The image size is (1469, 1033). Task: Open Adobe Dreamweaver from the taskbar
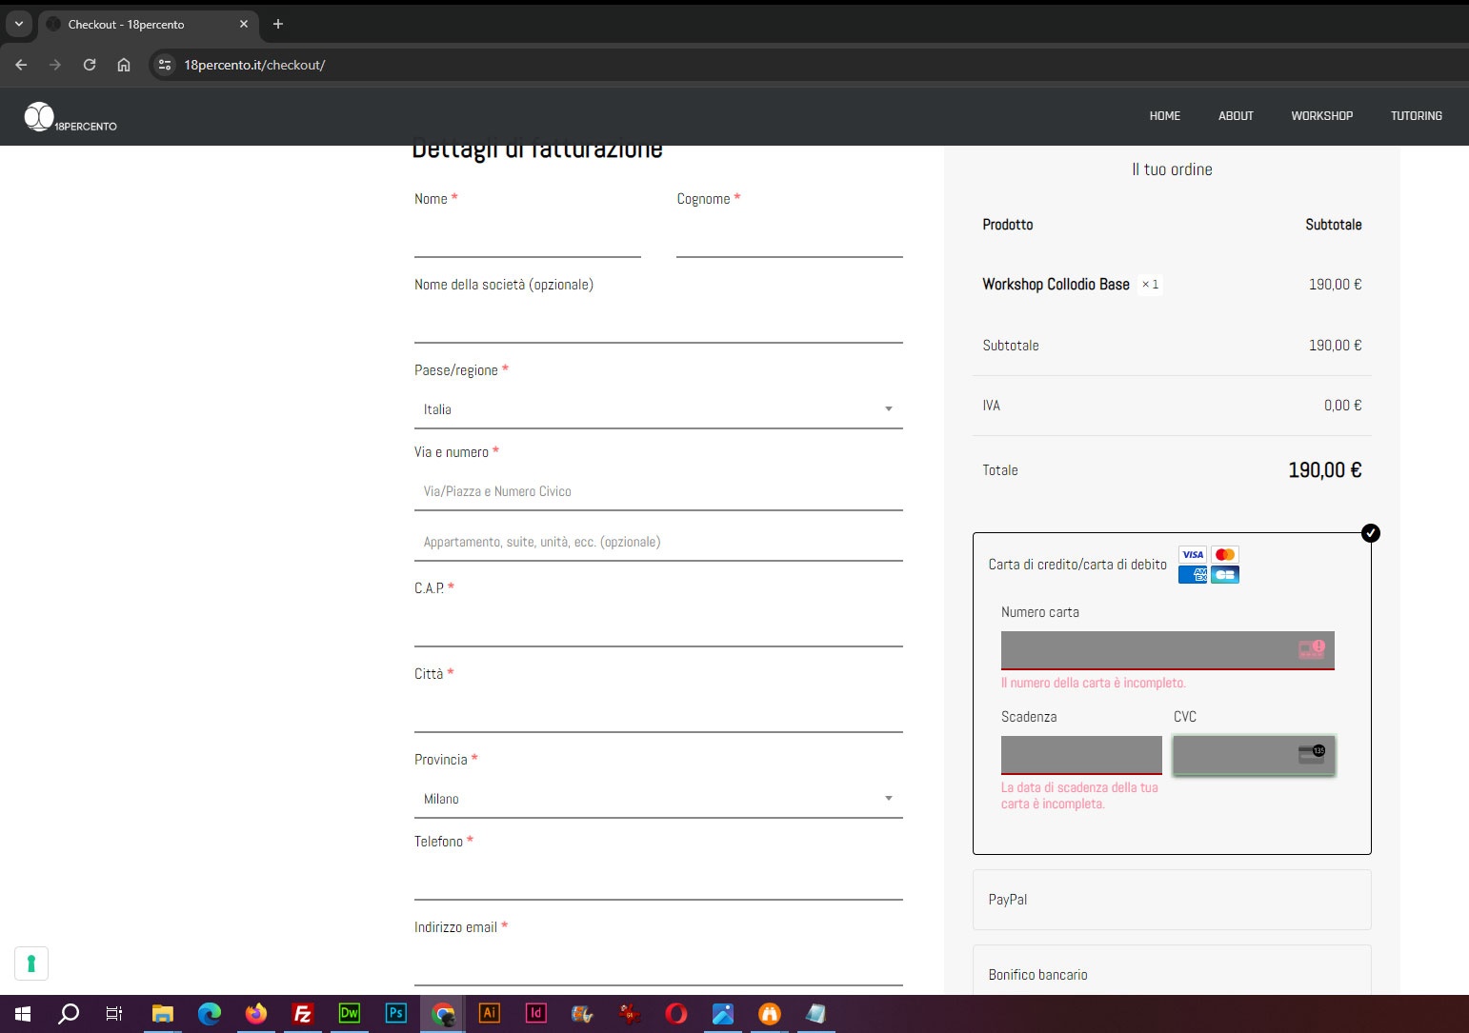tap(350, 1014)
